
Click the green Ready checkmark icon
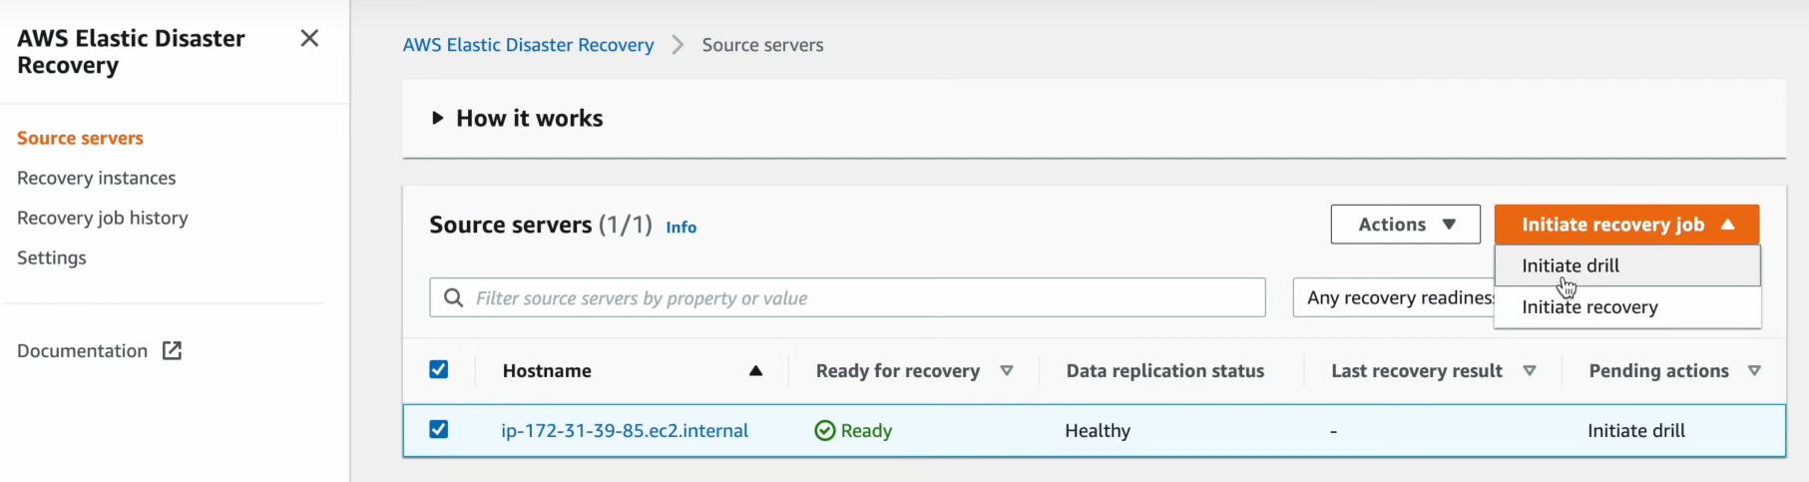(x=825, y=430)
